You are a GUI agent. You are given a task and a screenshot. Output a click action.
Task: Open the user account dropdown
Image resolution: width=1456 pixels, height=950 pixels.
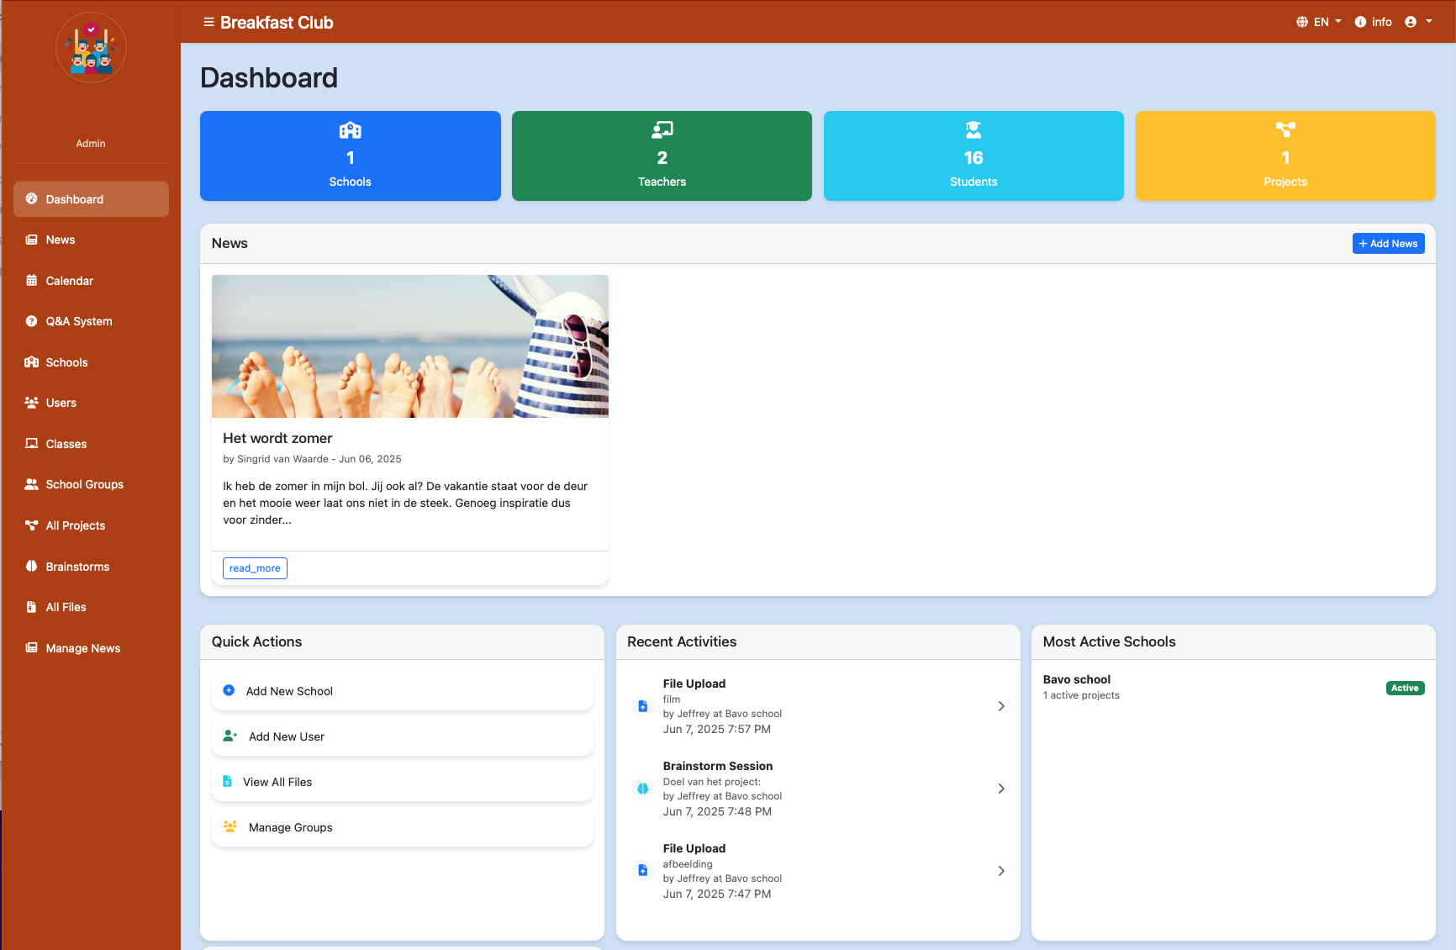(x=1418, y=22)
